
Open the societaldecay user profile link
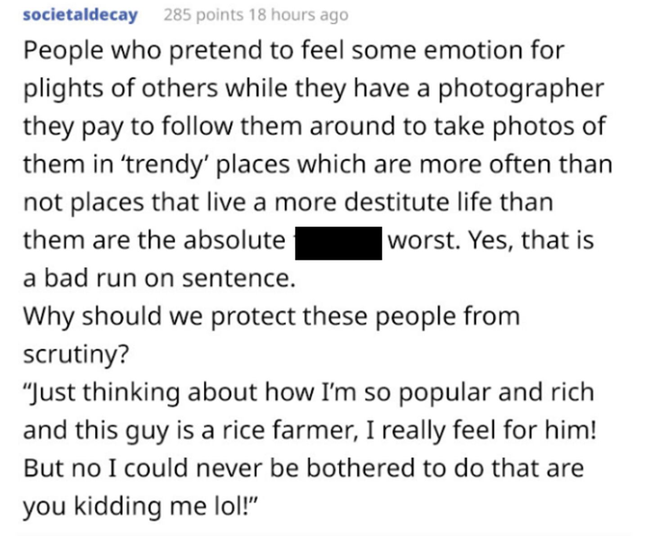click(x=80, y=15)
